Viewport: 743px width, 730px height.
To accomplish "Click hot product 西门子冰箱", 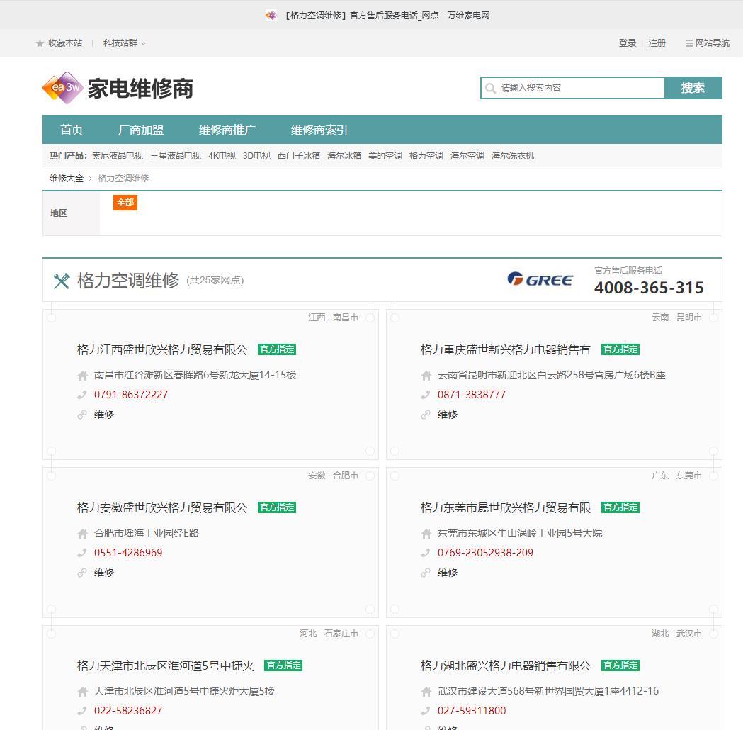I will point(298,155).
